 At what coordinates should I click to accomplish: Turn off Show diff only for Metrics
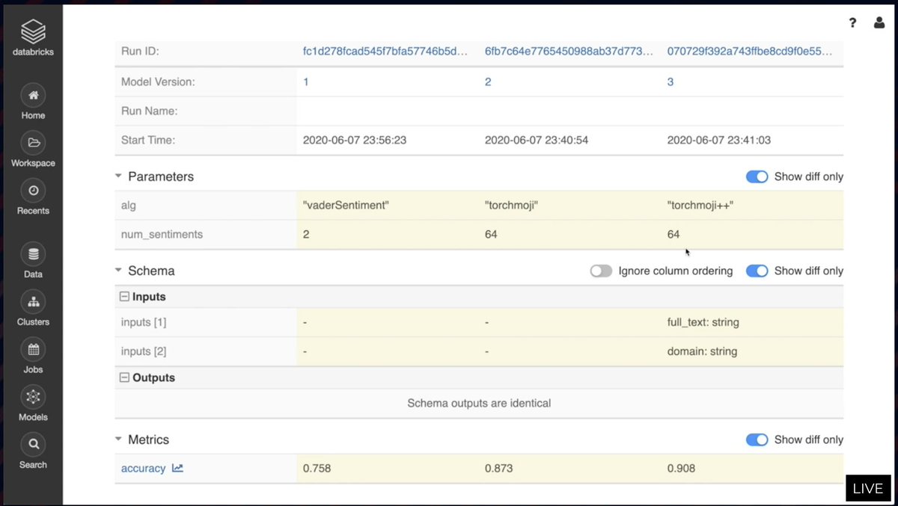click(757, 439)
